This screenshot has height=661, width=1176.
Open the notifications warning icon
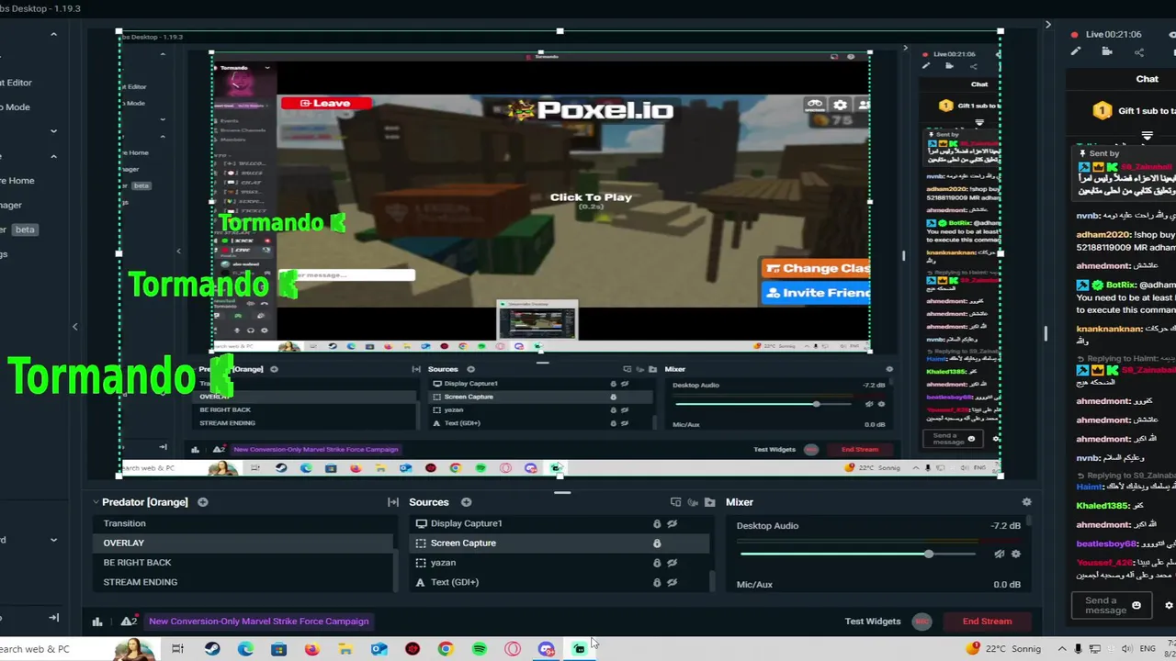pyautogui.click(x=129, y=622)
